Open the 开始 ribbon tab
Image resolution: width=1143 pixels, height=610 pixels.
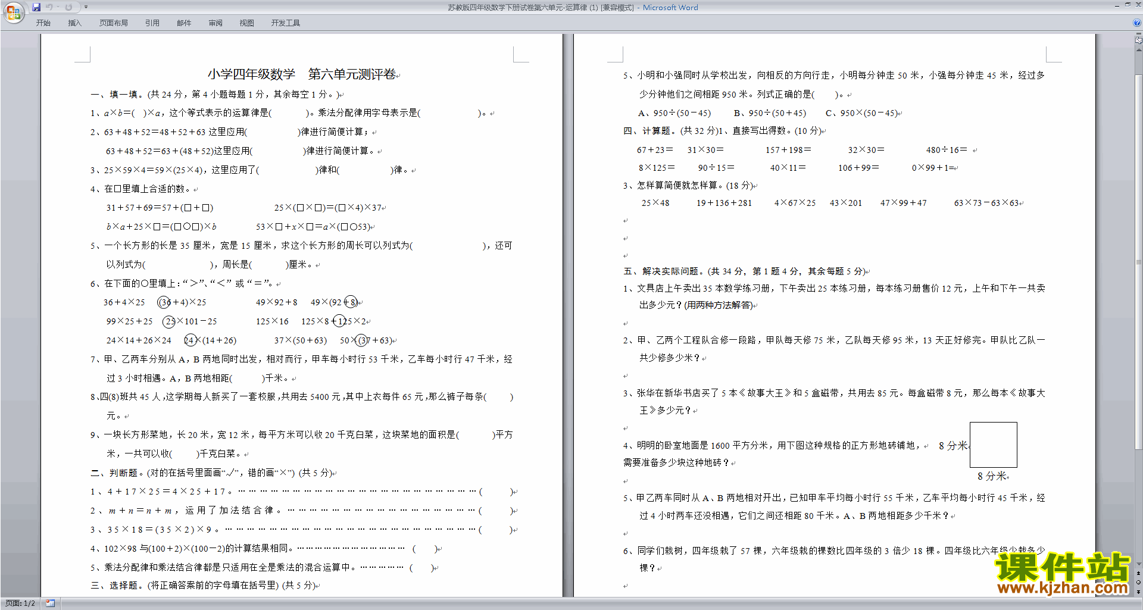tap(43, 23)
